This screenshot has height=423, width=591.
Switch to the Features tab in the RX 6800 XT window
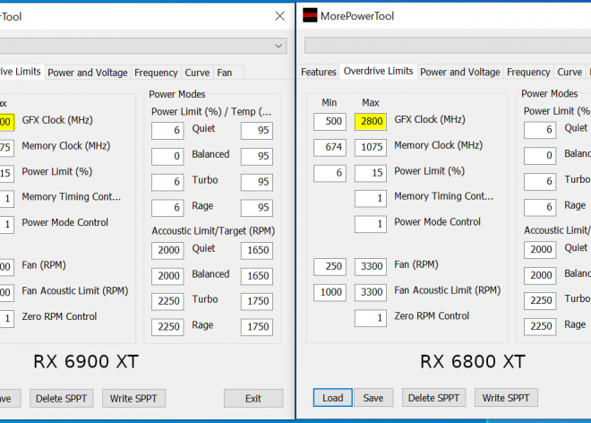pos(319,72)
